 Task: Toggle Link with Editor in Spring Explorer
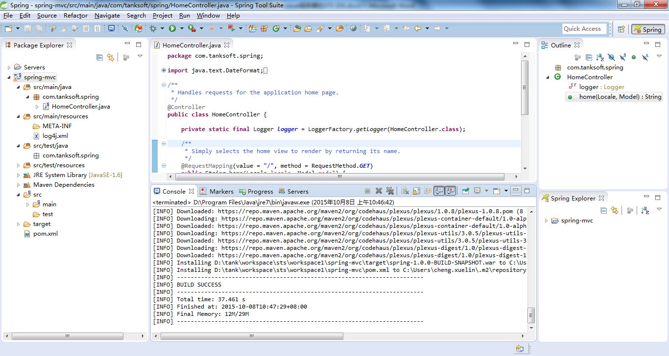pos(614,210)
